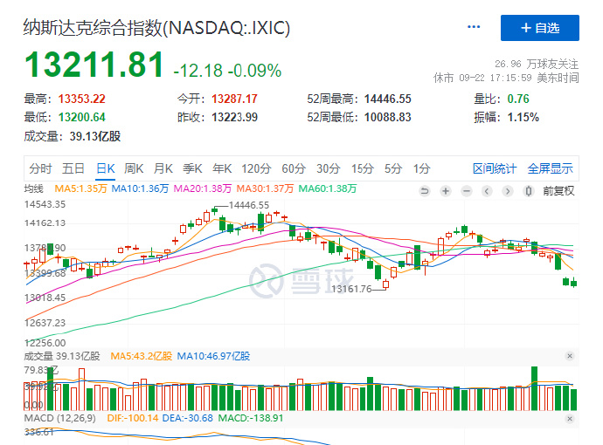Click the 均线 indicator label
603x445 pixels.
34,188
